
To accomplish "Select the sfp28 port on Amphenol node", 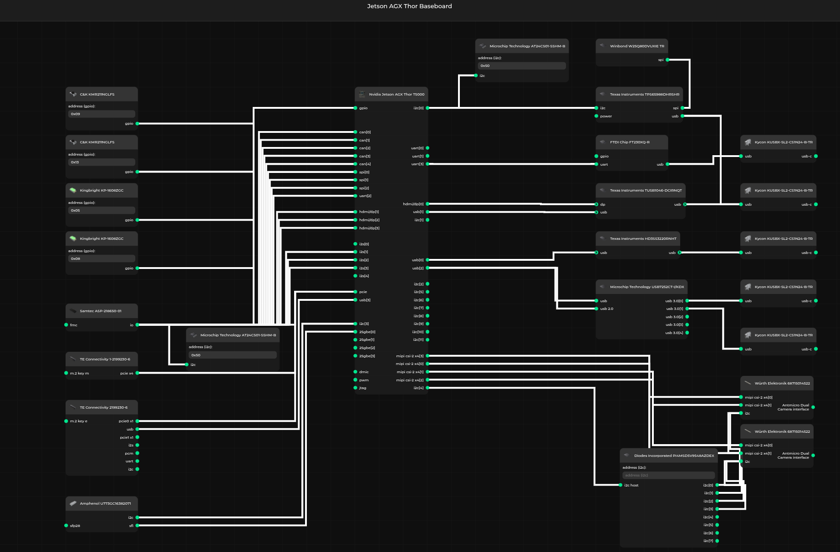I will (x=66, y=526).
